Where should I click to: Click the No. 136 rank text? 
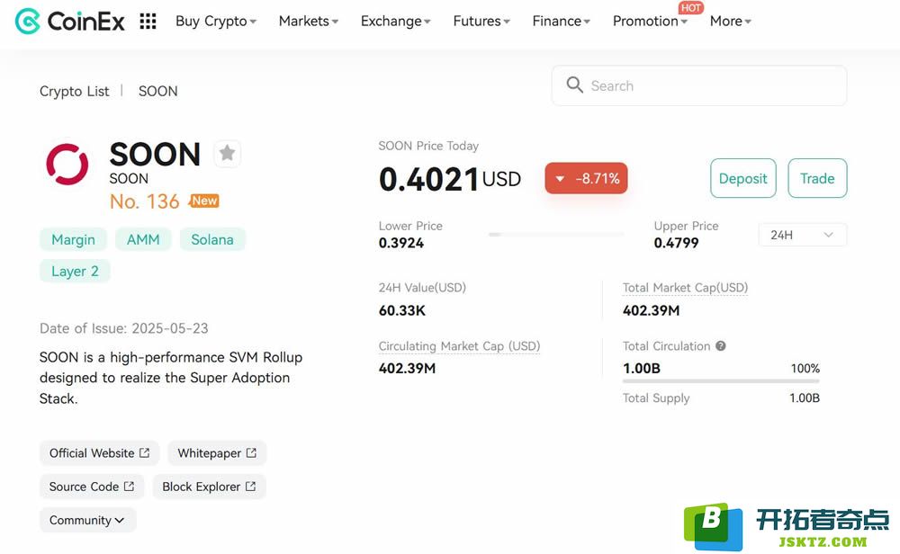coord(145,201)
